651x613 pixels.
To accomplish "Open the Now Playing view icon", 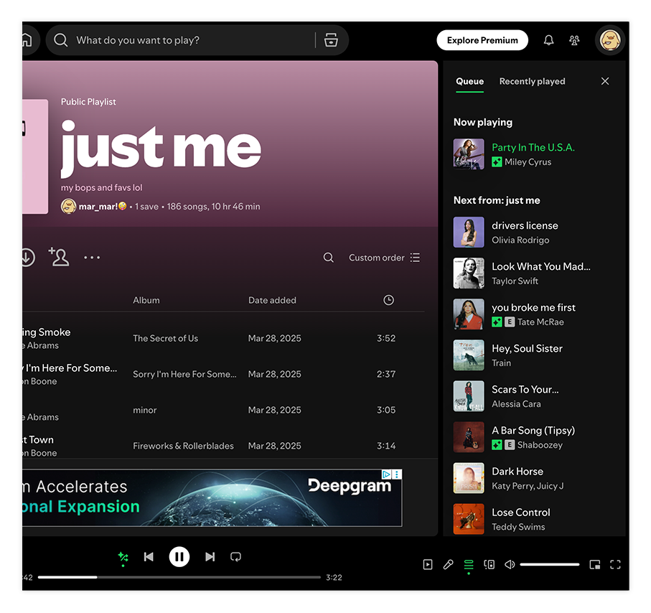I will (x=428, y=564).
